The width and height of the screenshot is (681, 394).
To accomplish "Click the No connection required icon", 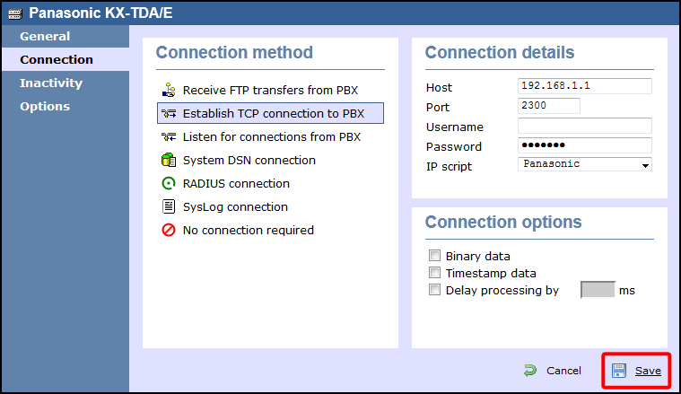I will (168, 231).
